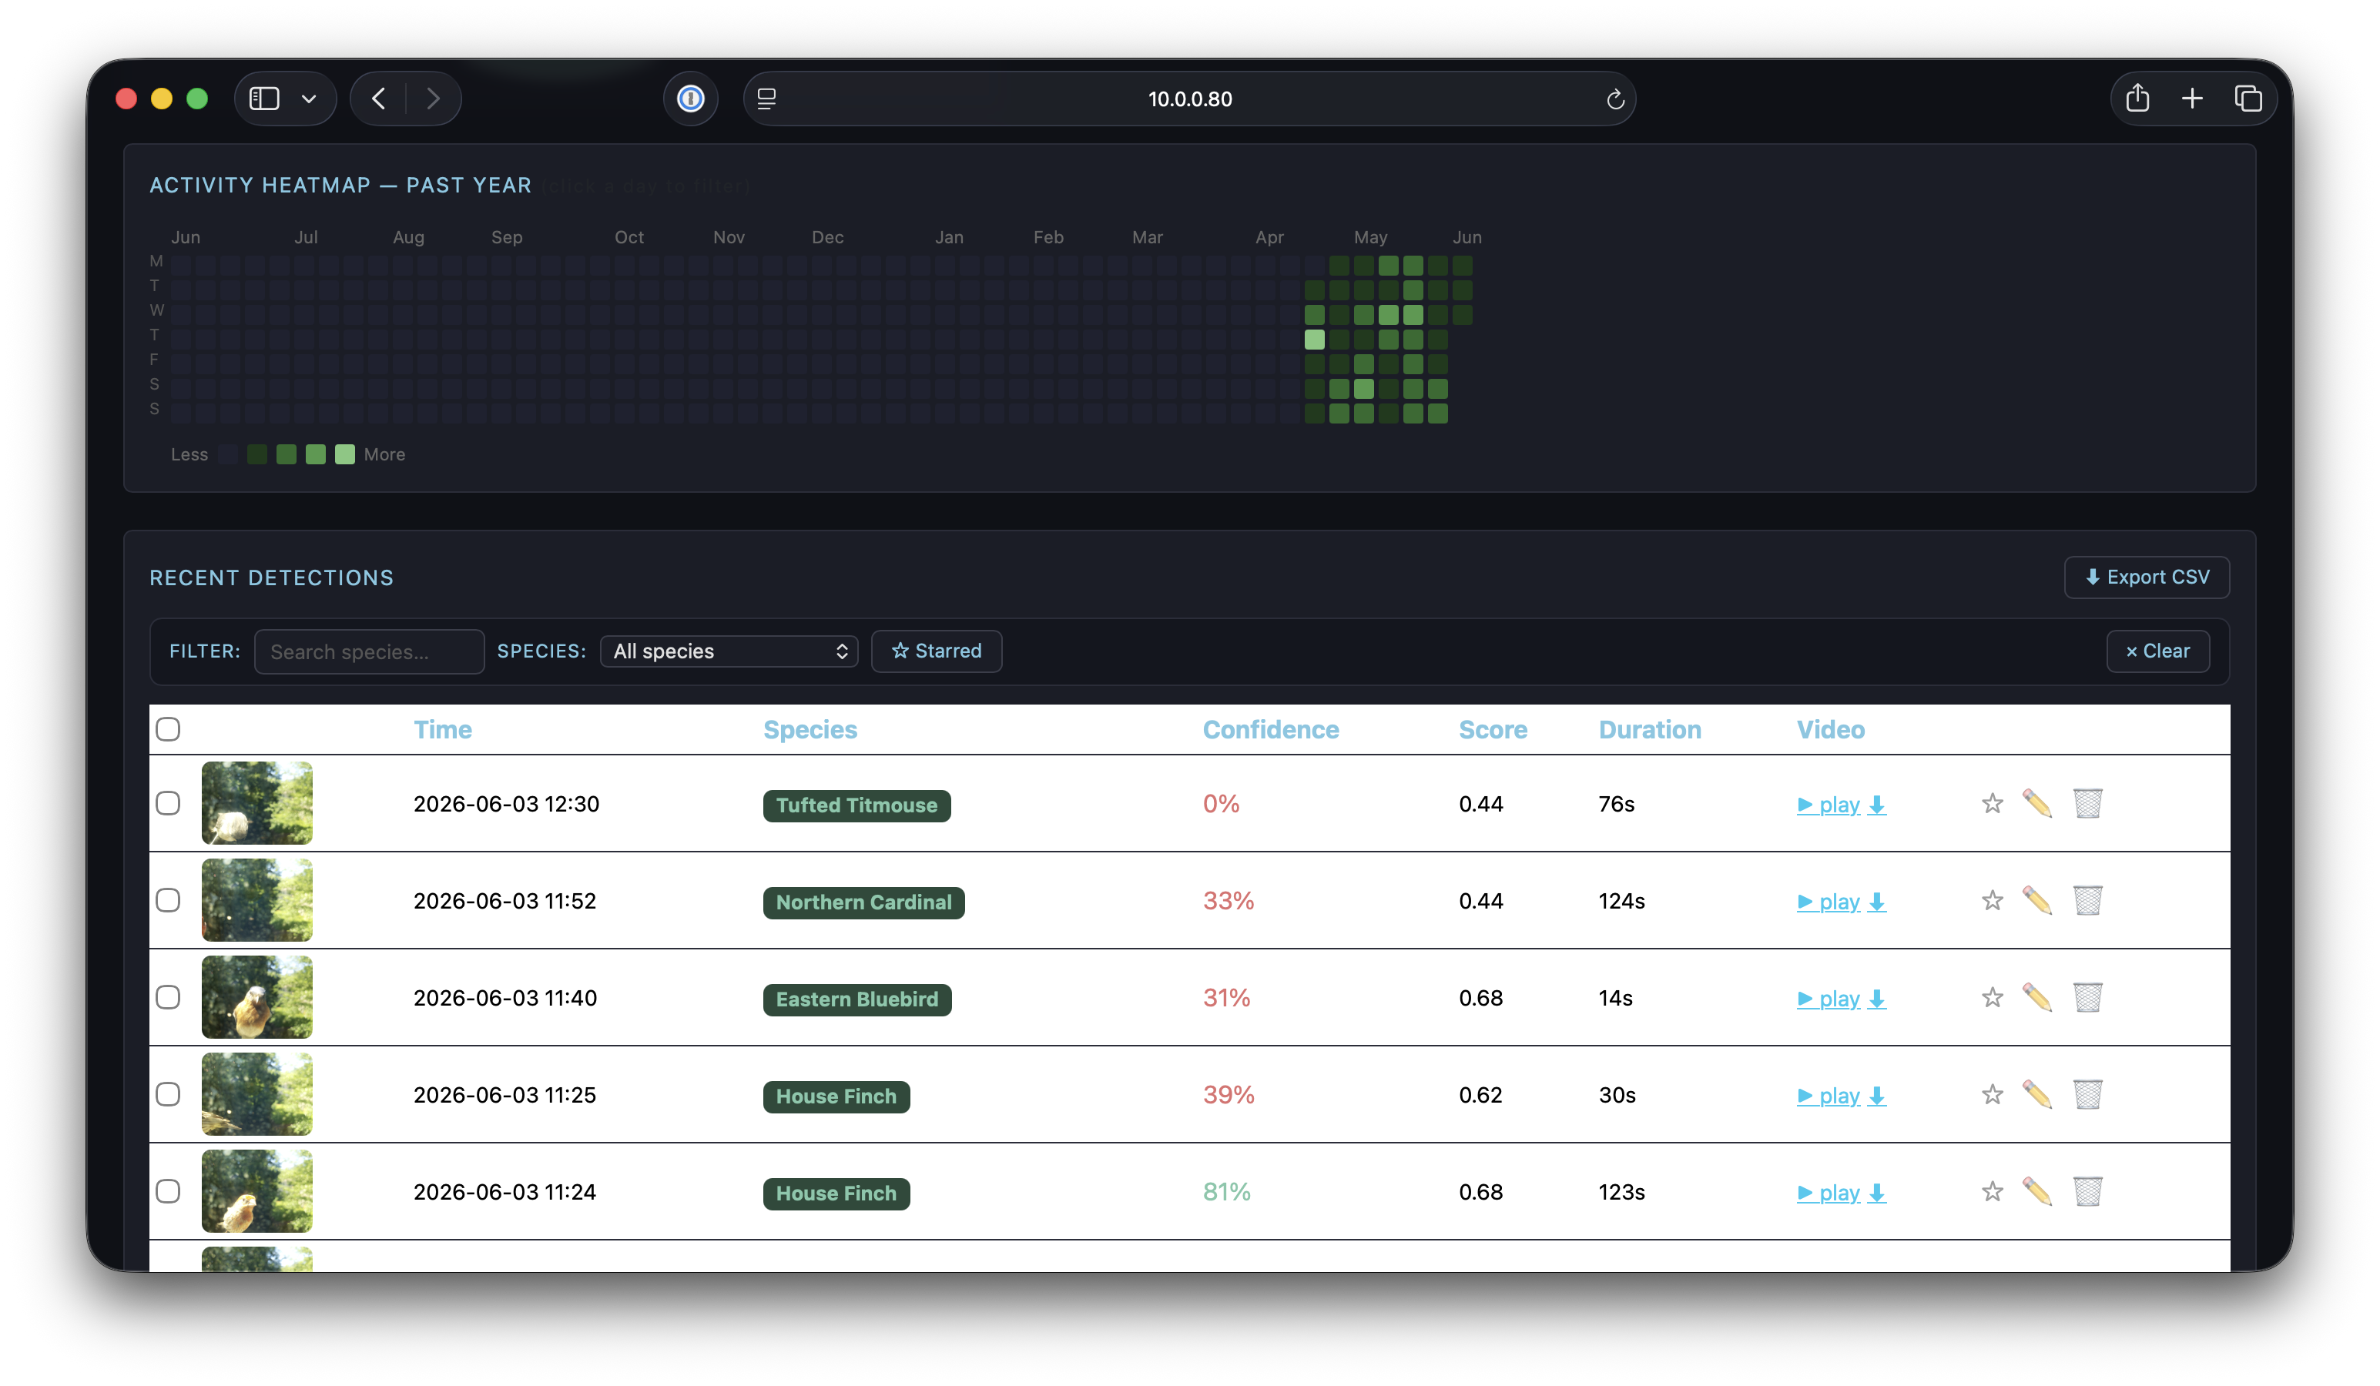Click the darkest green legend swatch
The width and height of the screenshot is (2380, 1386).
click(x=257, y=455)
